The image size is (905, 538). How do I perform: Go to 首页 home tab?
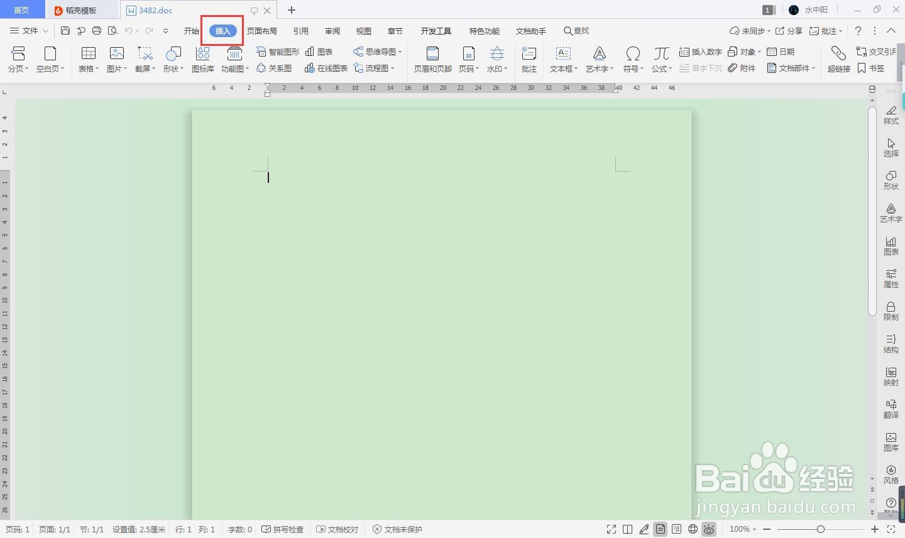[21, 10]
